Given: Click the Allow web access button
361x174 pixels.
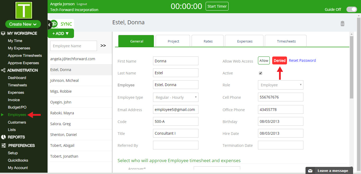Looking at the screenshot, I should (x=264, y=60).
